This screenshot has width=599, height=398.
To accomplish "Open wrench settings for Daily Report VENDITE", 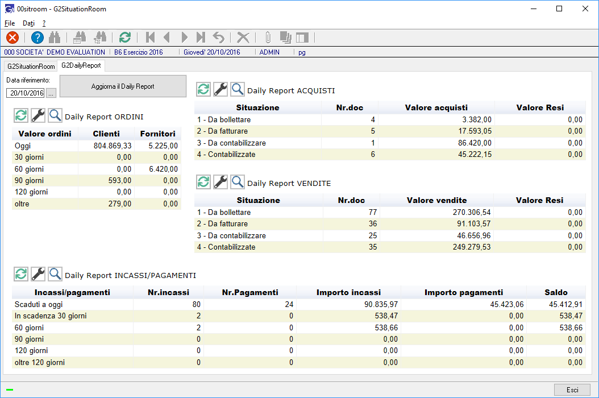I will tap(221, 181).
